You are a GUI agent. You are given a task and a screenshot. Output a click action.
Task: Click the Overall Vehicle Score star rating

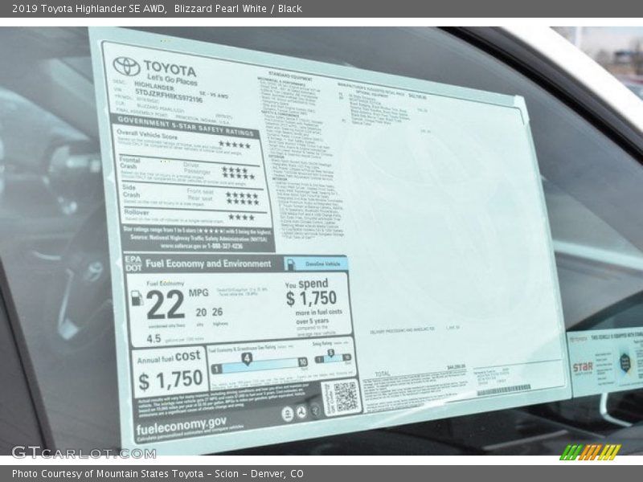point(234,145)
